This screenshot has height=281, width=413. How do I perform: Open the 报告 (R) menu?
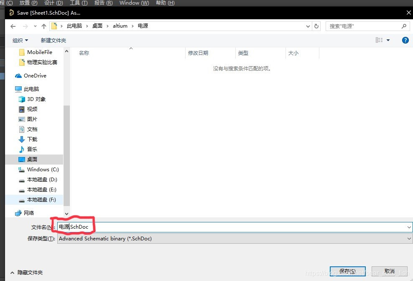(103, 3)
